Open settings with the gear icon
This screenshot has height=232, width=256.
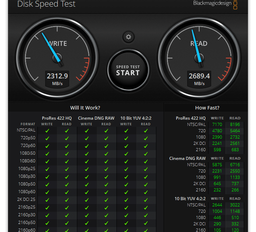click(x=128, y=37)
